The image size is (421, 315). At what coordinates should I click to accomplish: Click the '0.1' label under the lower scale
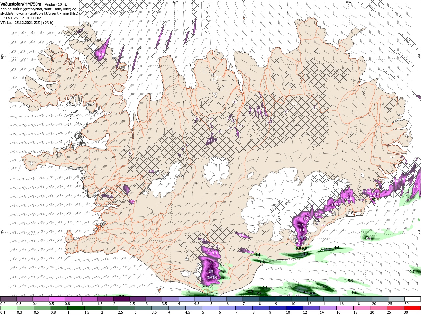coord(2,313)
